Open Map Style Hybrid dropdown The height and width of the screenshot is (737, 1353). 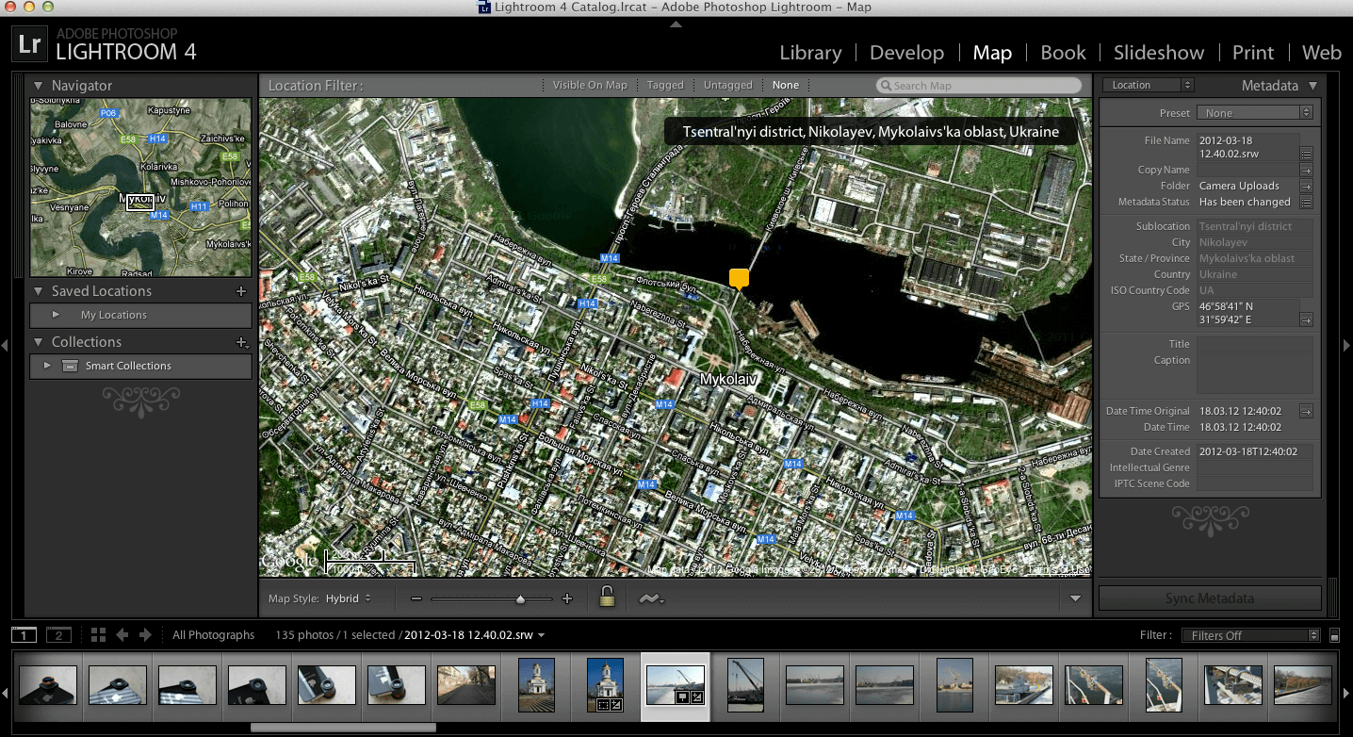coord(348,598)
